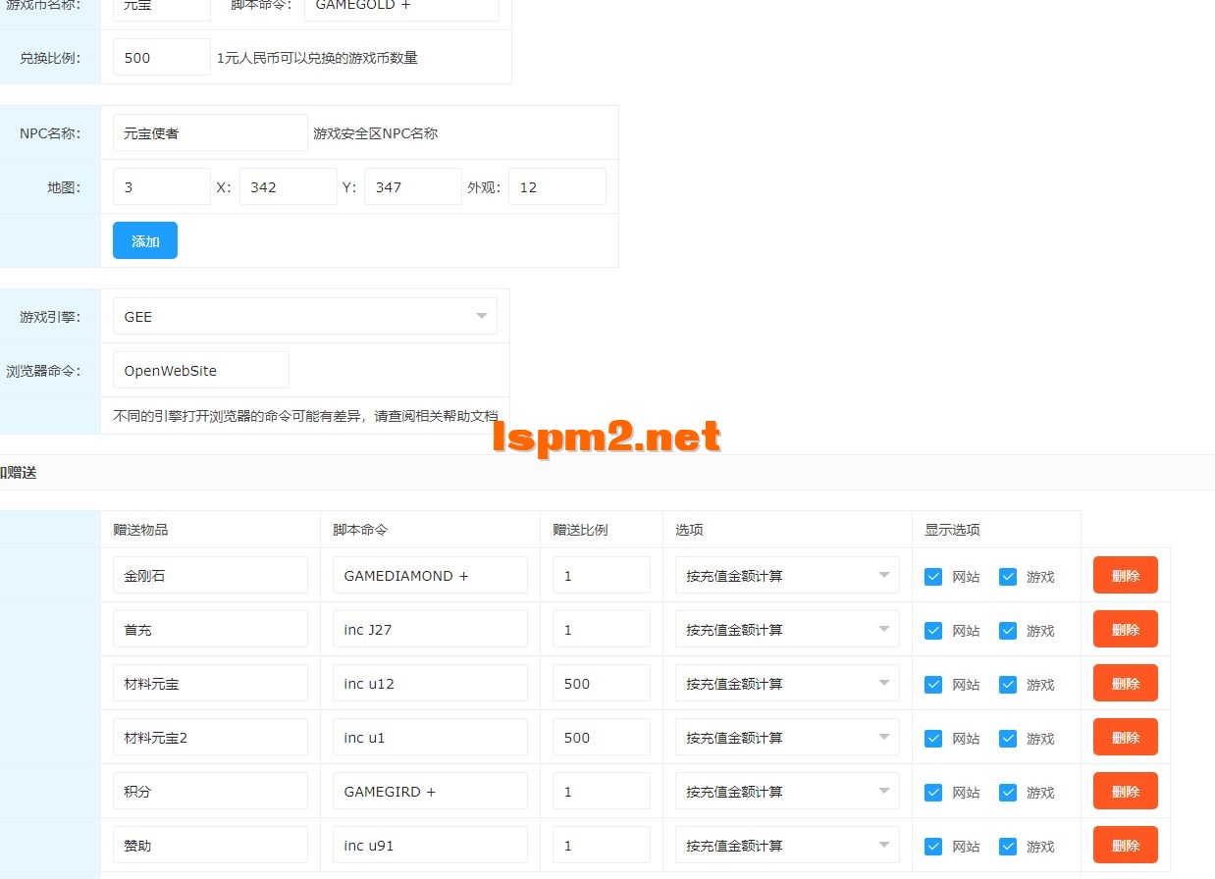Click the 赠送比例 500 field in 材料元宝 row
This screenshot has width=1215, height=879.
pyautogui.click(x=602, y=683)
